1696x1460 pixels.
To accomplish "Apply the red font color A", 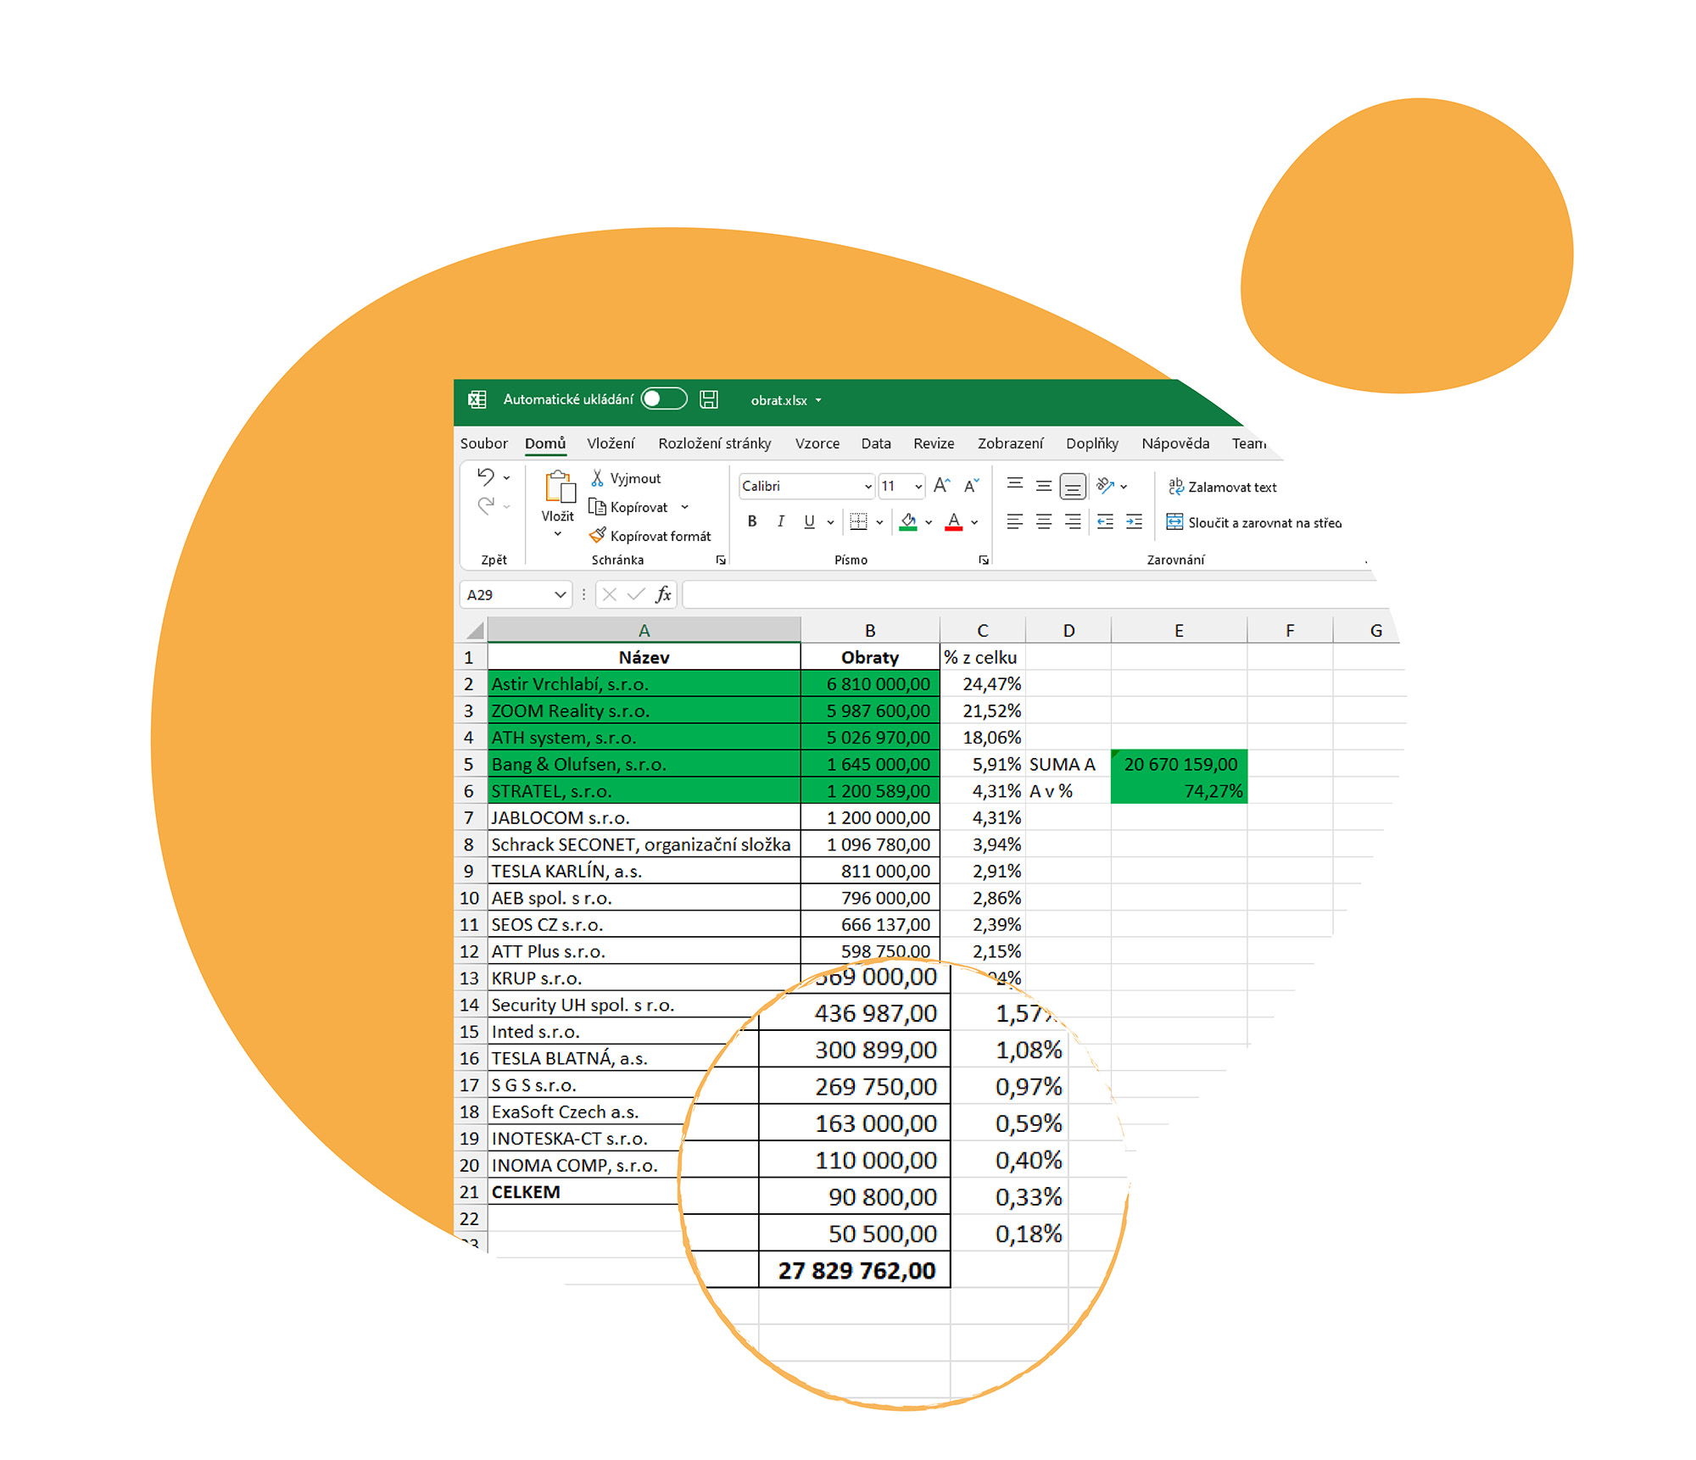I will coord(954,522).
